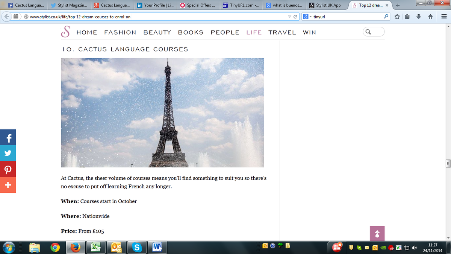
Task: Click the pink back-to-top arrow button
Action: point(377,233)
